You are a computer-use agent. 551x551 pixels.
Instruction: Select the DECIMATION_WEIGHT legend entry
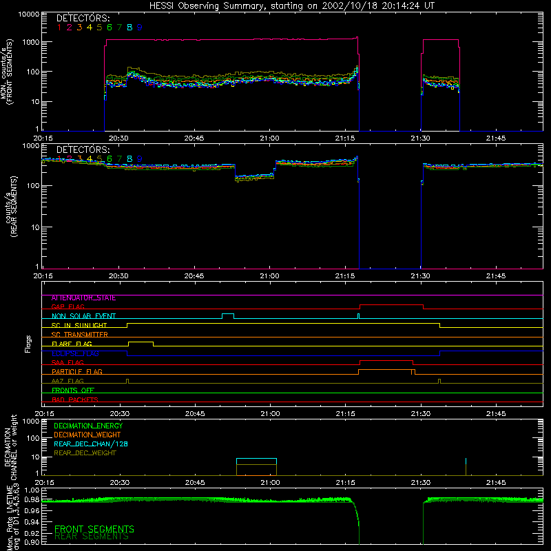point(87,435)
